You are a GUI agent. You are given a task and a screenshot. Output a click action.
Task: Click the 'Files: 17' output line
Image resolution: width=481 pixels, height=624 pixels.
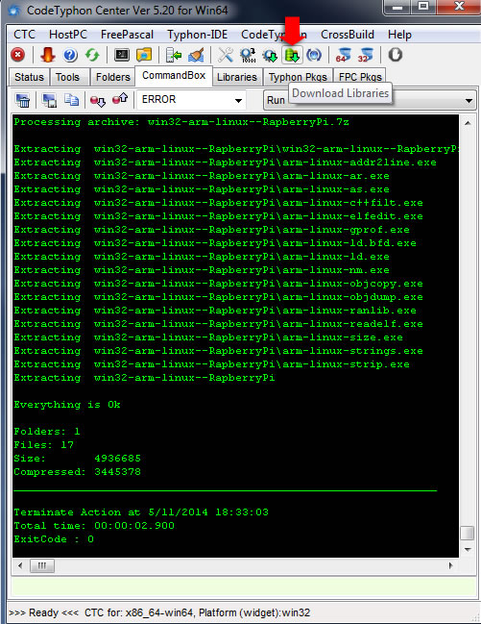click(44, 445)
